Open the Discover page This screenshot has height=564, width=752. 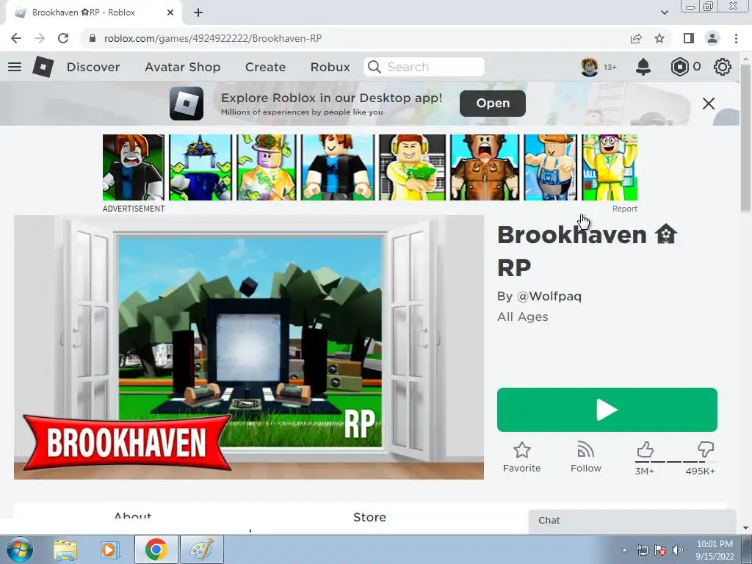93,67
